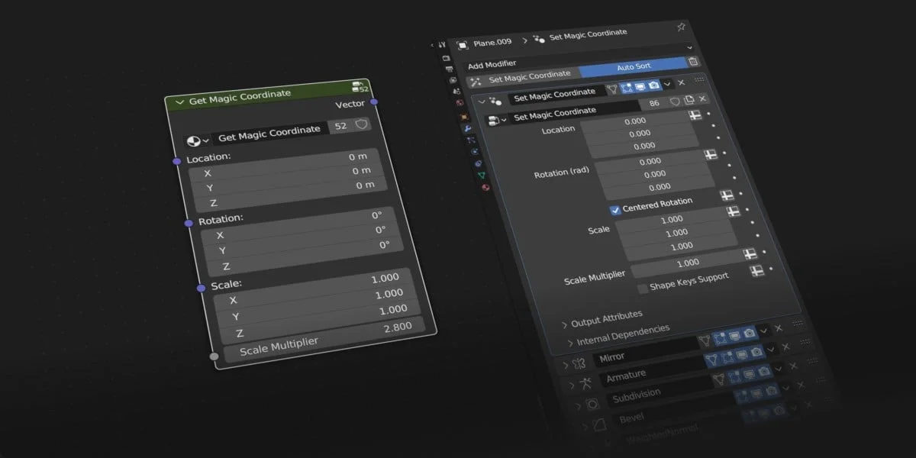This screenshot has height=458, width=916.
Task: Click the trash icon beside Auto Sort
Action: (x=693, y=62)
